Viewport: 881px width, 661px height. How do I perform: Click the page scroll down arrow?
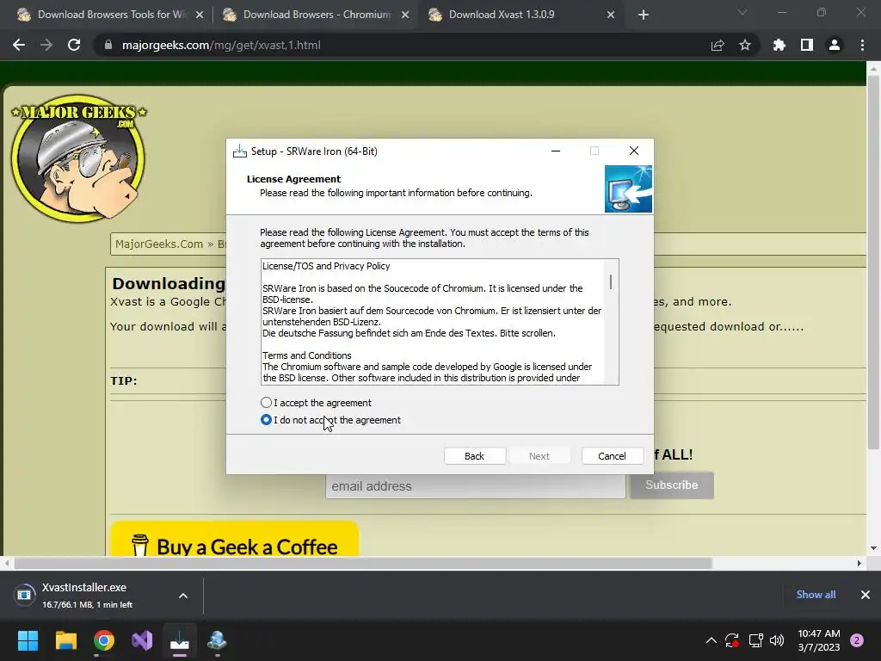click(x=873, y=548)
